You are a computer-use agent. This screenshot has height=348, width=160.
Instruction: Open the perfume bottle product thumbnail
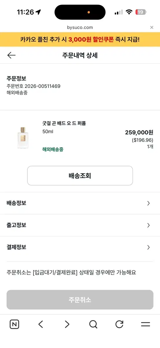(x=23, y=137)
